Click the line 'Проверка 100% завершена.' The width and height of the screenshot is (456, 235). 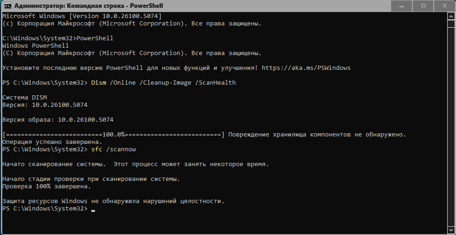(x=47, y=186)
